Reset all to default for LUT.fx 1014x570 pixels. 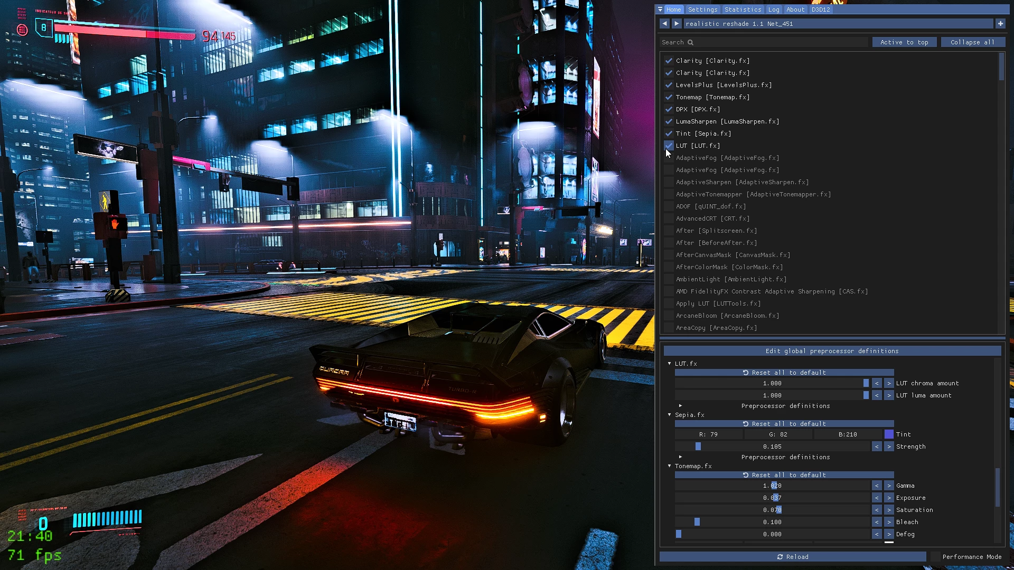(784, 373)
